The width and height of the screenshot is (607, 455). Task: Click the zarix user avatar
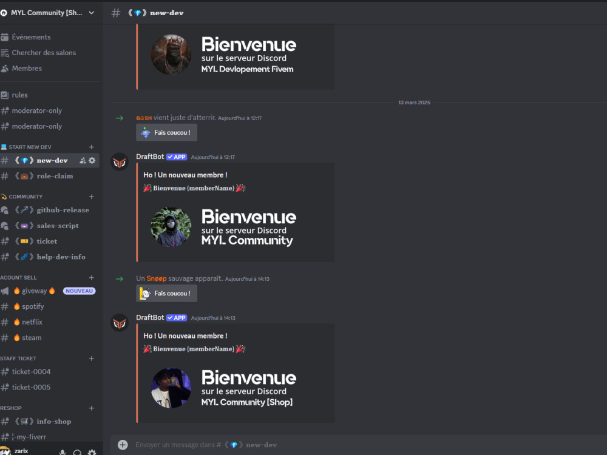tap(5, 451)
